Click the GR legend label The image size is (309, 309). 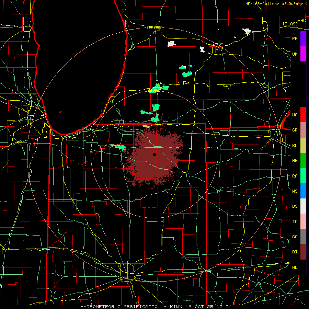295,130
